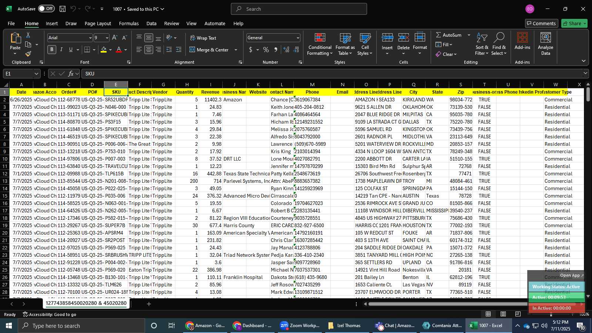
Task: Switch to Page Layout view in status bar
Action: (503, 314)
